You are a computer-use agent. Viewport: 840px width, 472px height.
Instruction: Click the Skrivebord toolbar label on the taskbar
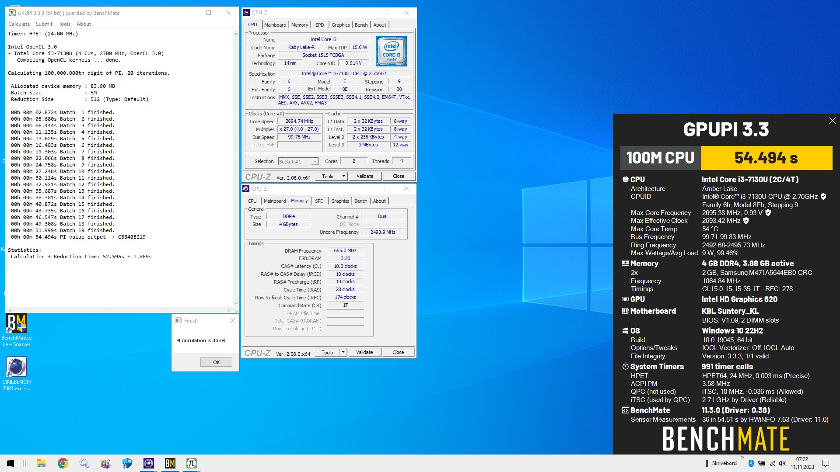[724, 463]
